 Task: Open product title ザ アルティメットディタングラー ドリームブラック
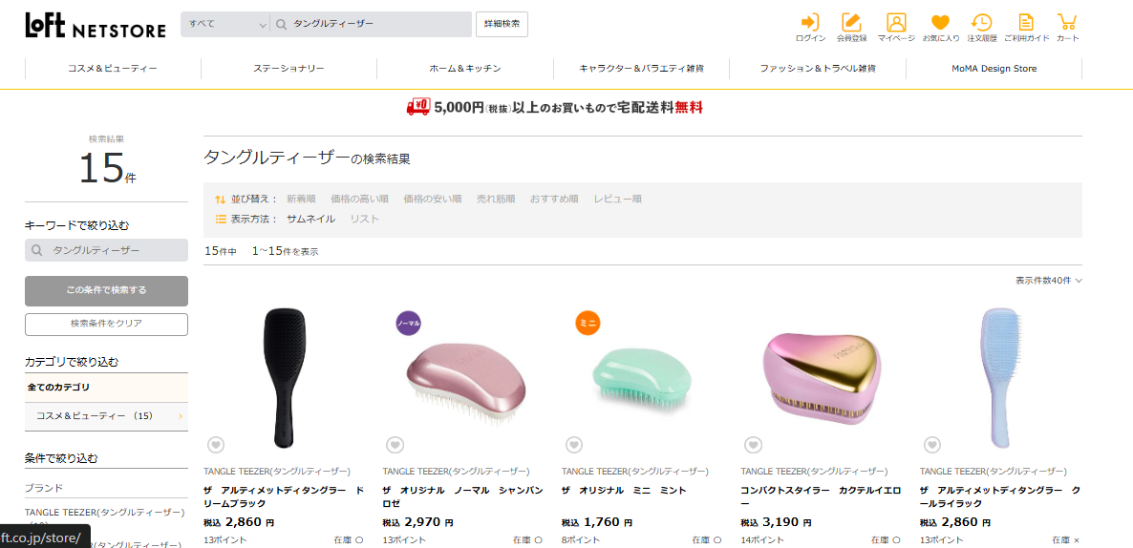[284, 496]
